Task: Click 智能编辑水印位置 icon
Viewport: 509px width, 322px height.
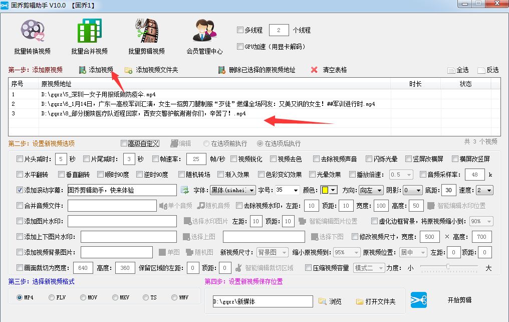Action: (431, 206)
